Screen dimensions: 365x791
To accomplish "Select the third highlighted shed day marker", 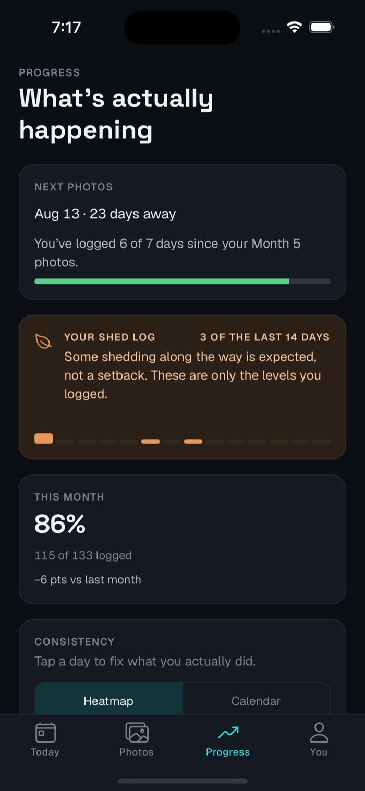I will pos(193,441).
